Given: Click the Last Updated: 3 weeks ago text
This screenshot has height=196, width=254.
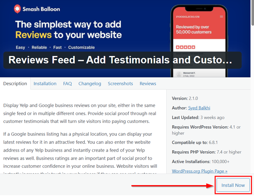Looking at the screenshot, I should click(198, 118).
